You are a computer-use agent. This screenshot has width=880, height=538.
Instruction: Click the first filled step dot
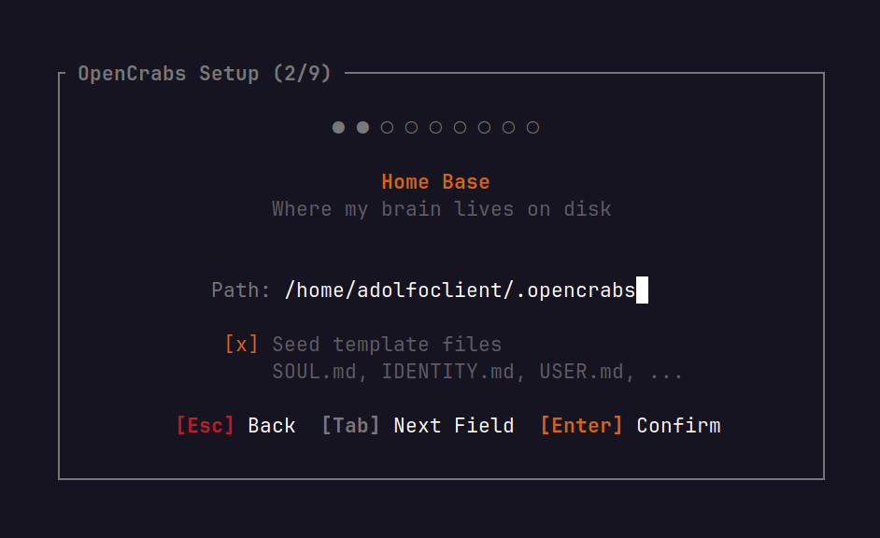(x=338, y=127)
